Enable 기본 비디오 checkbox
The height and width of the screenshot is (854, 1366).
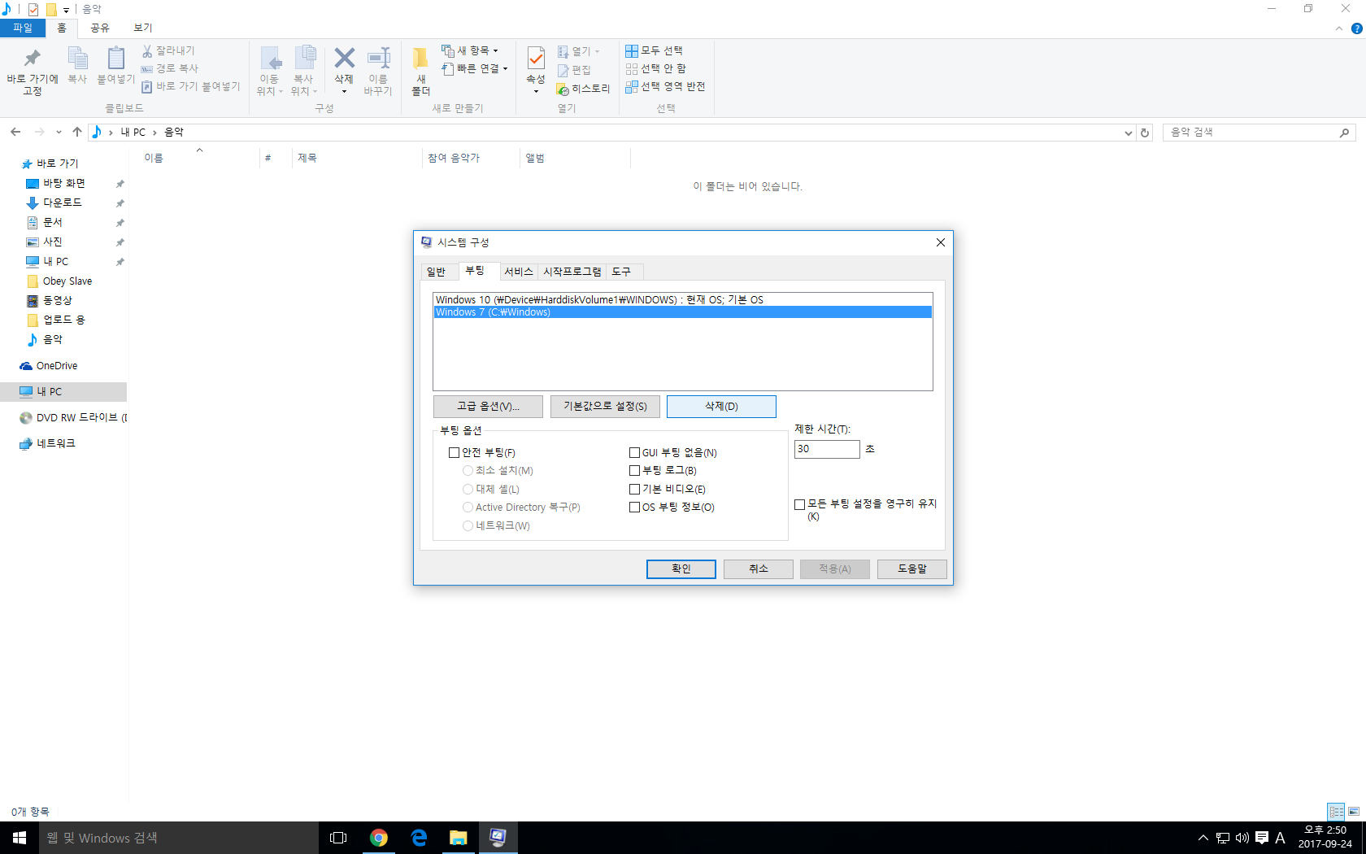tap(635, 489)
